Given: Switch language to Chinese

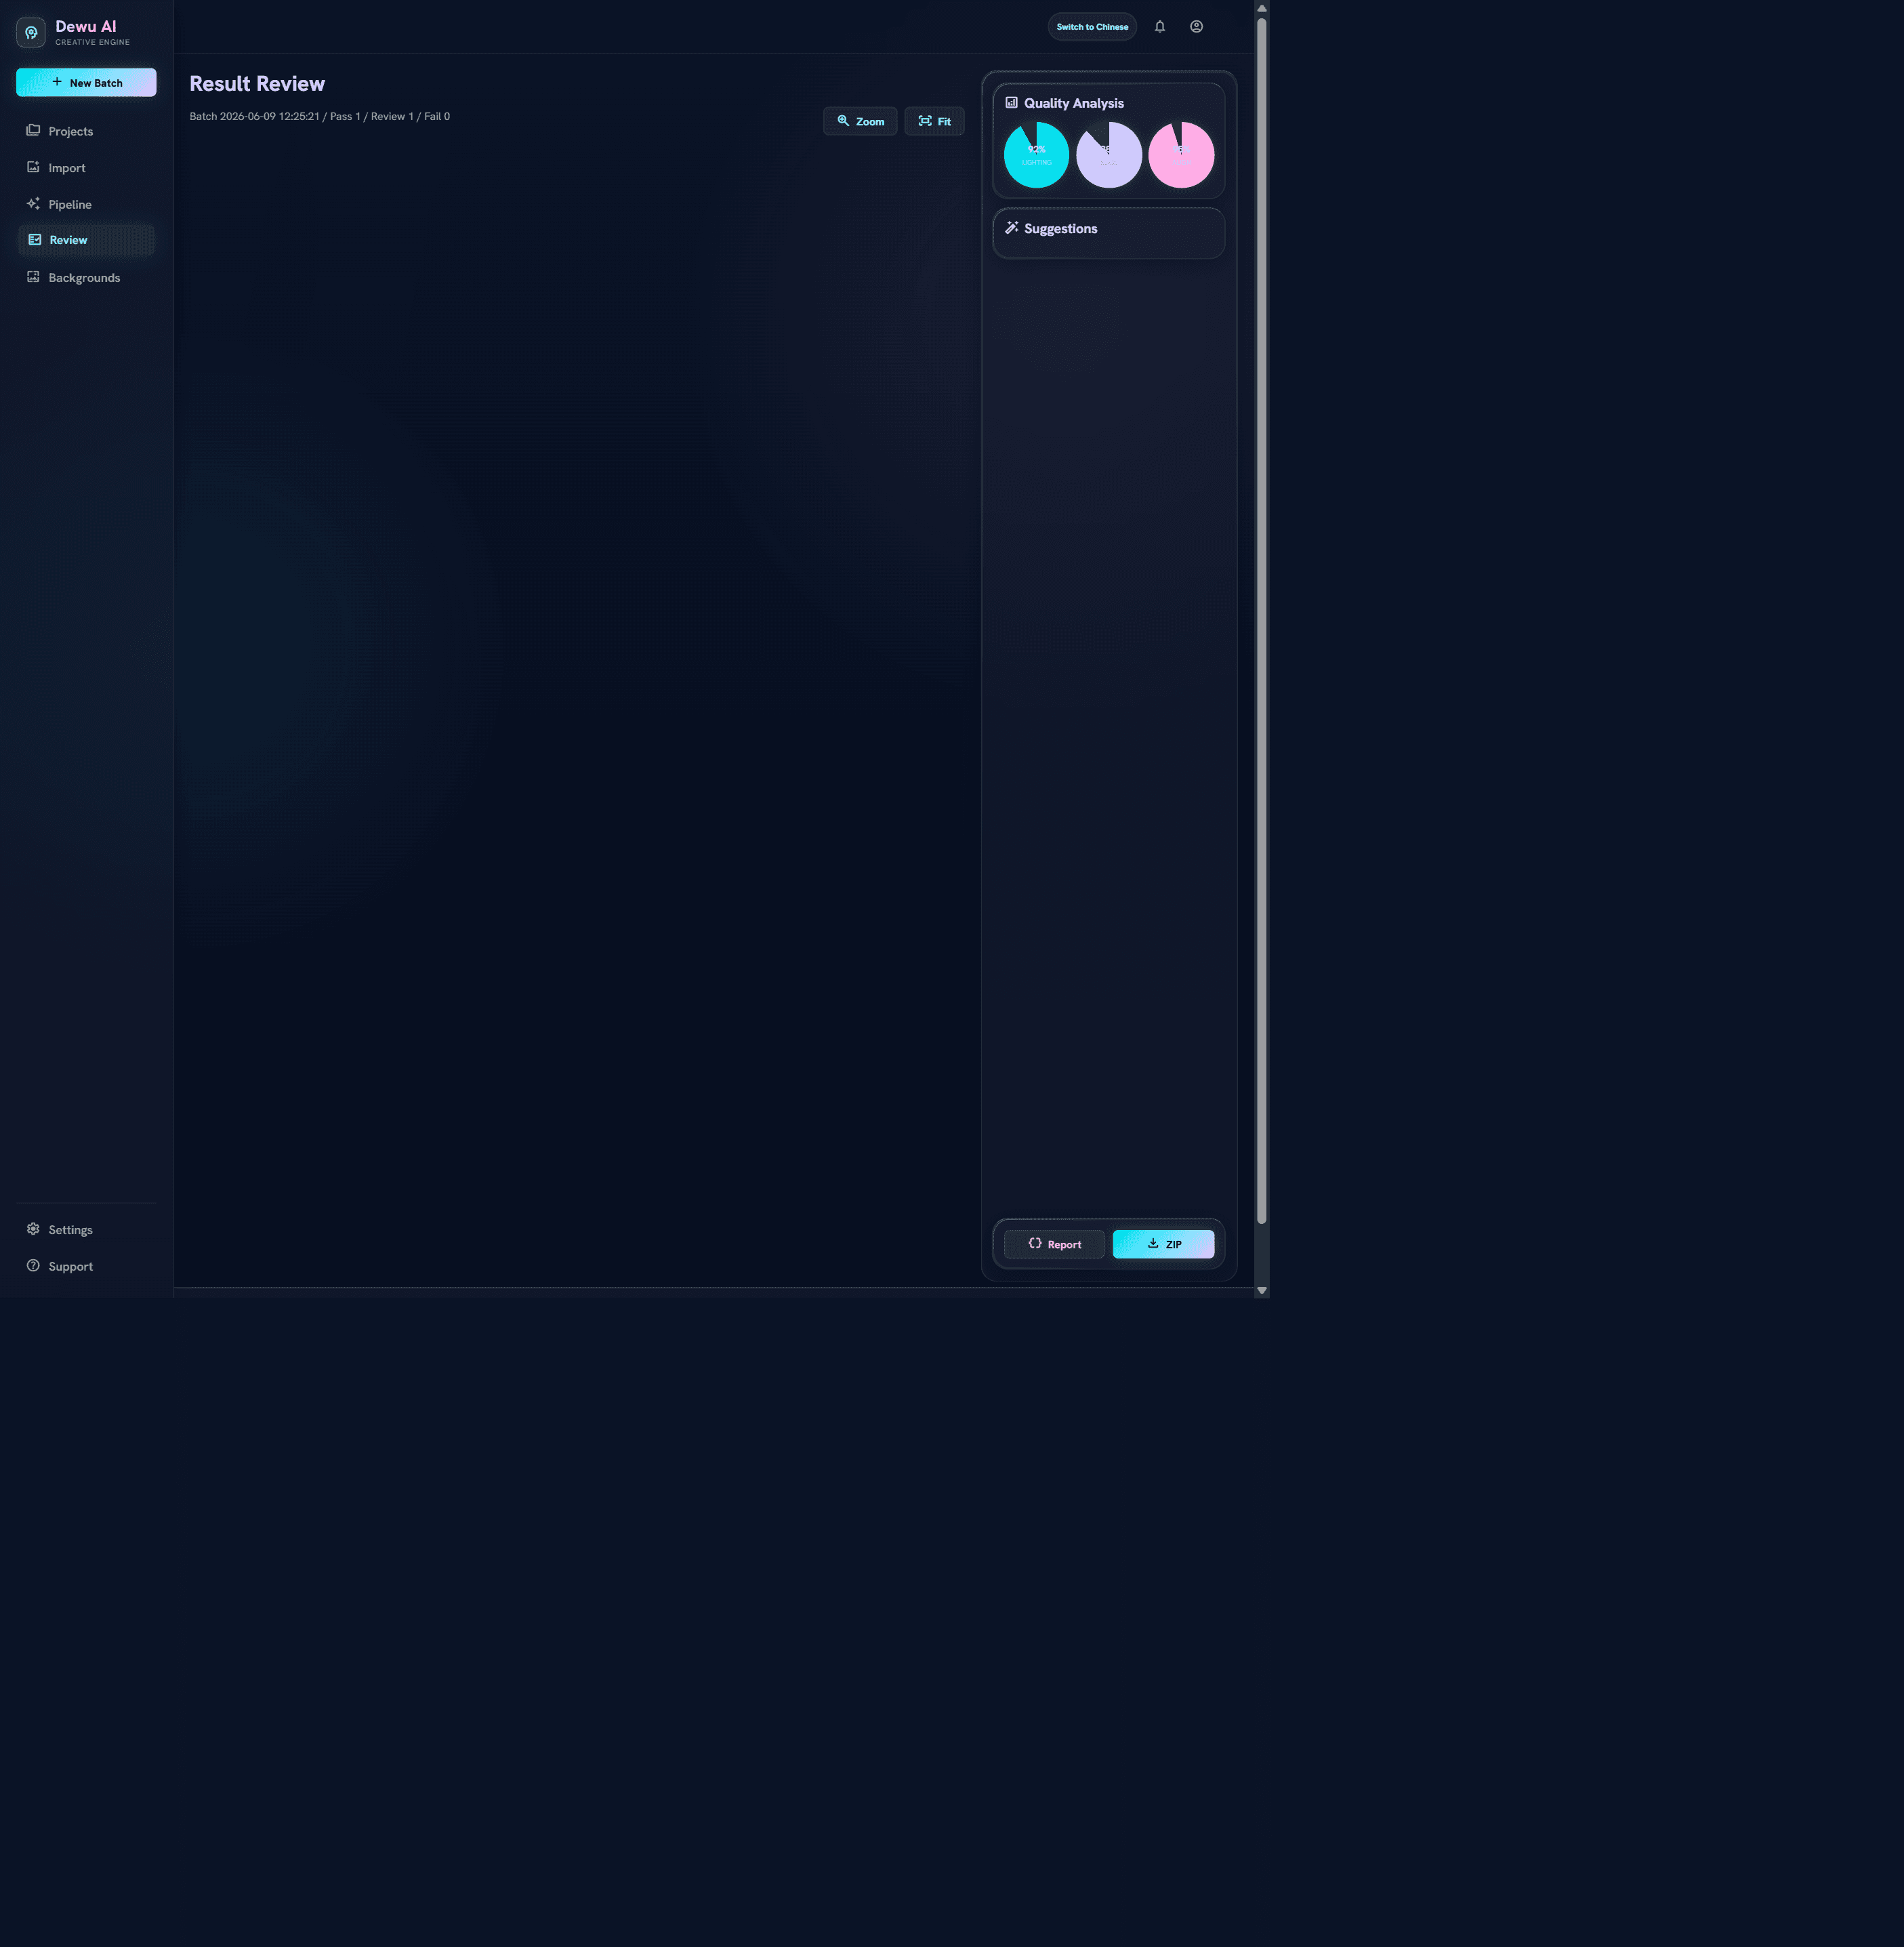Looking at the screenshot, I should point(1092,27).
